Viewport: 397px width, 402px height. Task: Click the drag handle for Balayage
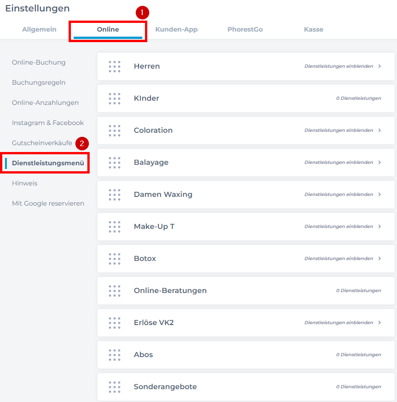114,163
